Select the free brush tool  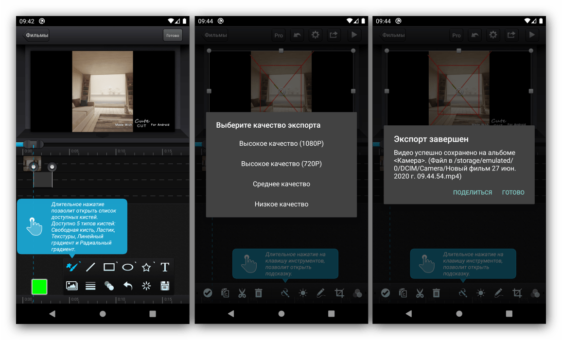(x=72, y=267)
